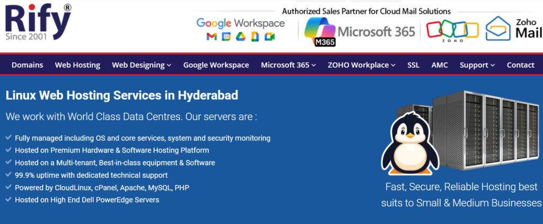This screenshot has height=224, width=543.
Task: Click 'Linux Web Hosting Services in Hyderabad' heading
Action: 122,95
